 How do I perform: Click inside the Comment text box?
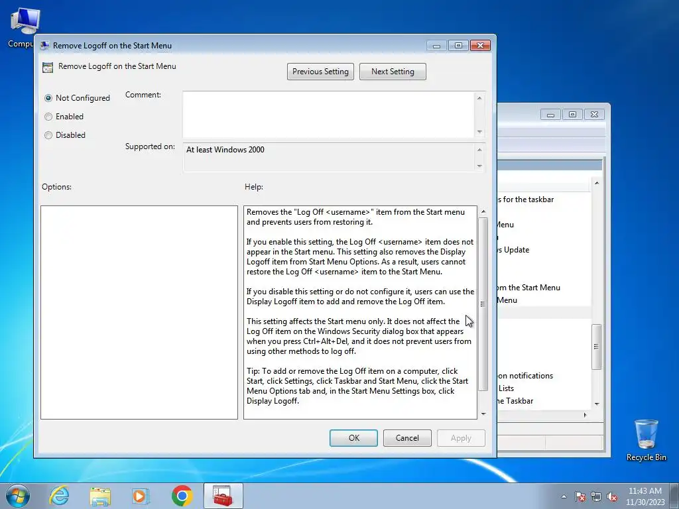click(328, 115)
